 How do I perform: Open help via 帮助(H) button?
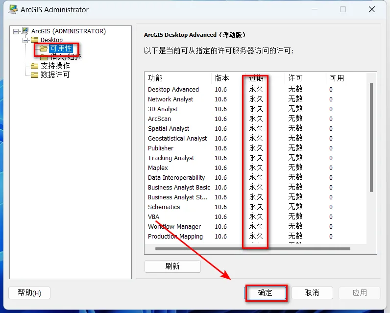[29, 293]
